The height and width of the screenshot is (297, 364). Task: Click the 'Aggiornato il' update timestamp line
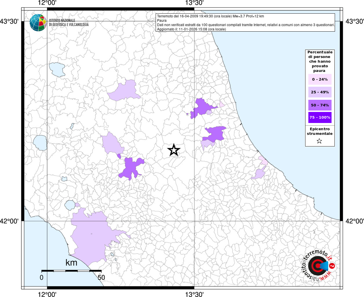[191, 29]
